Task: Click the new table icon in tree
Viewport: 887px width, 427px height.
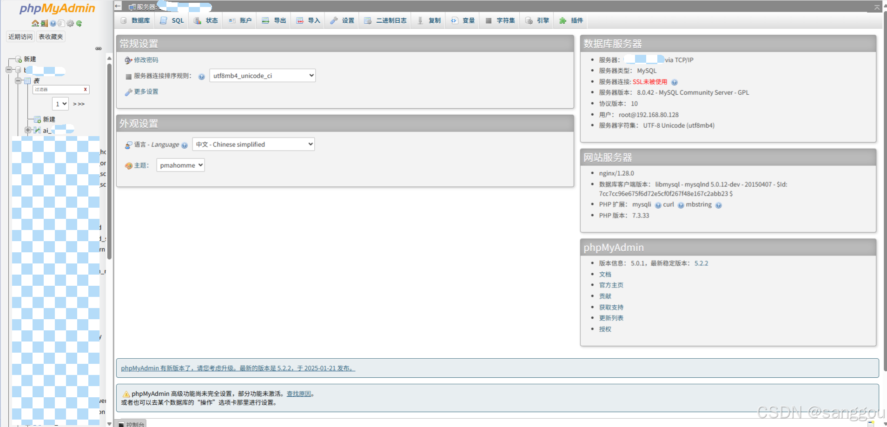Action: point(37,119)
